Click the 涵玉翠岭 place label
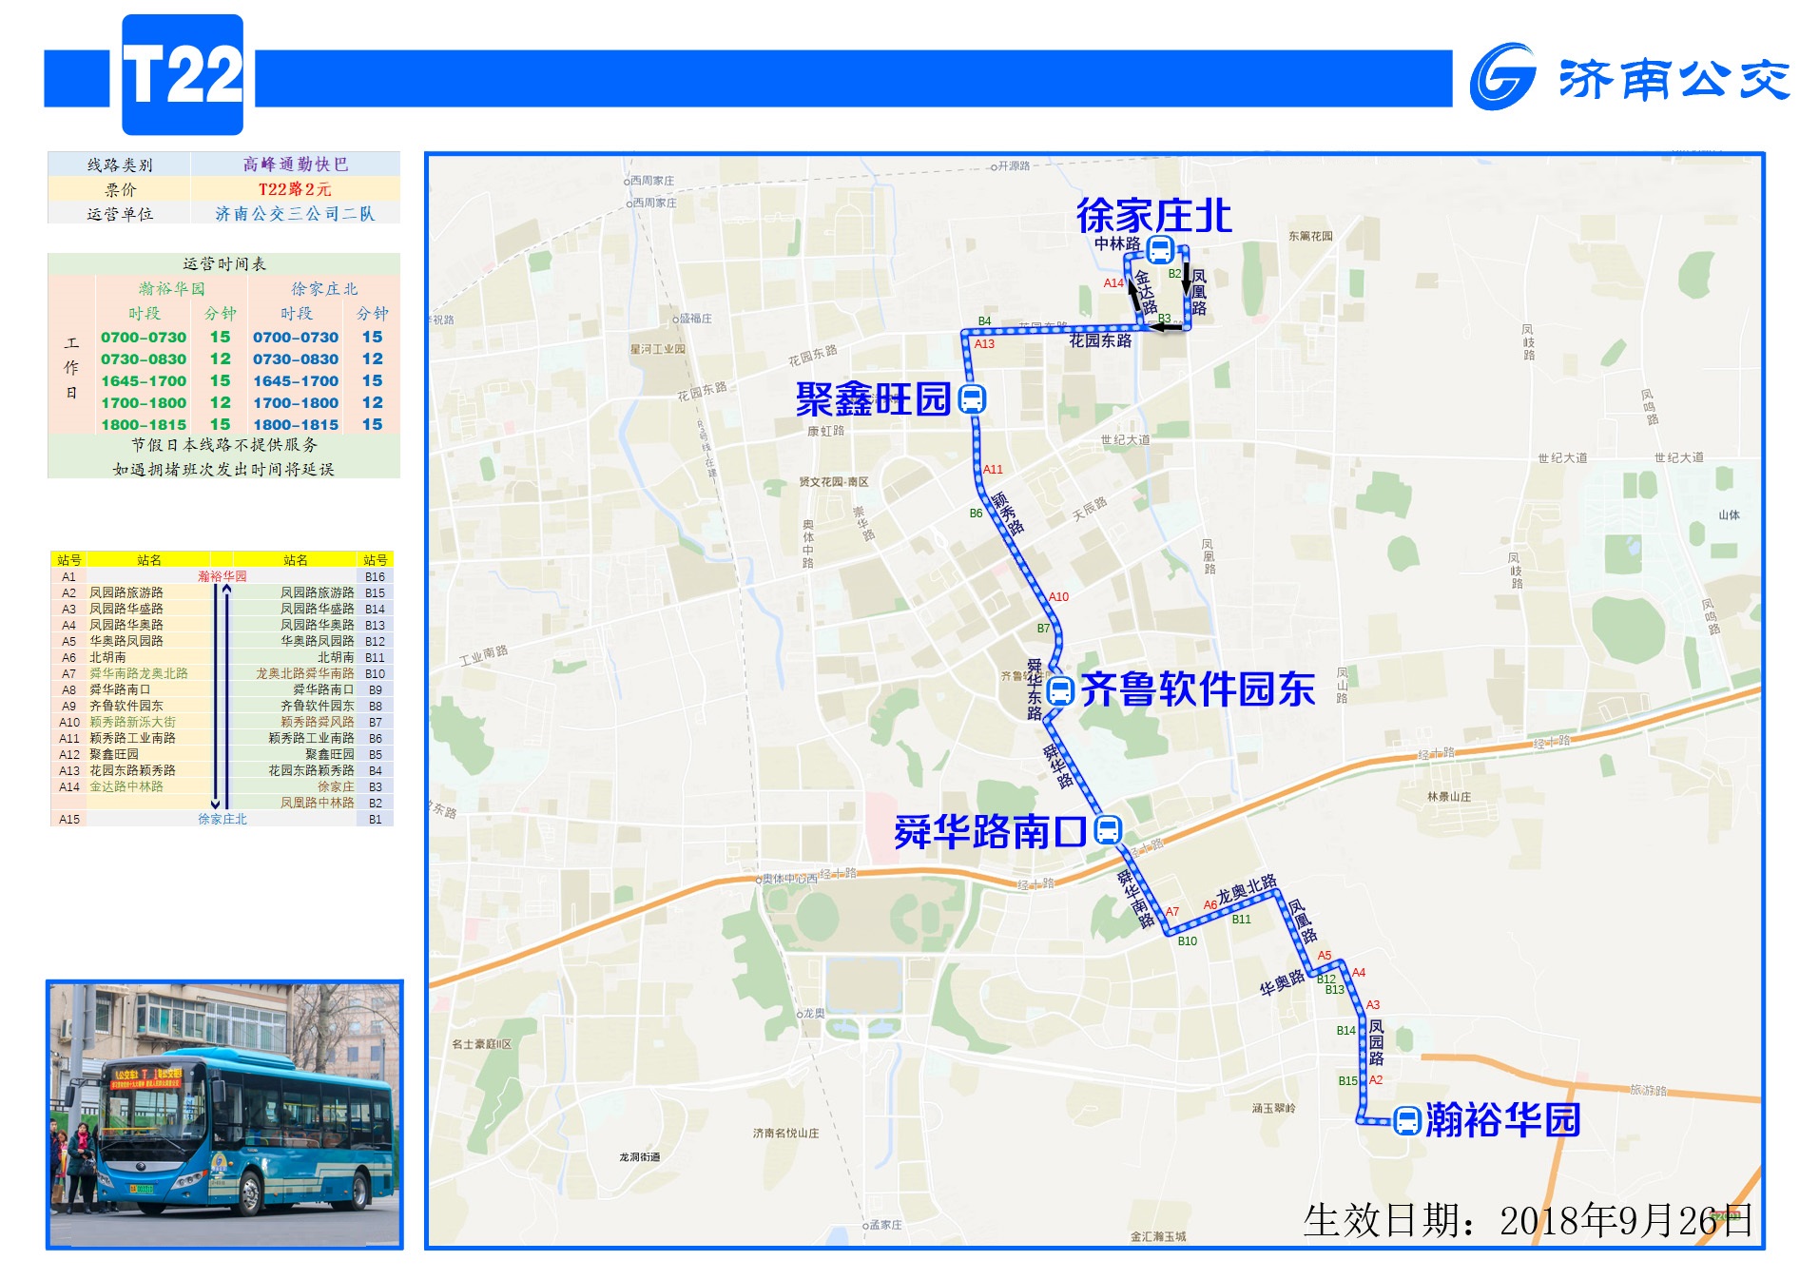 pos(1273,1108)
